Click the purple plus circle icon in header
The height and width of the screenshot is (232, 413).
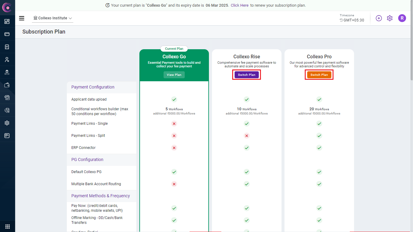[x=379, y=18]
